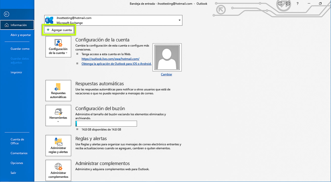Click the profile picture placeholder

(166, 57)
